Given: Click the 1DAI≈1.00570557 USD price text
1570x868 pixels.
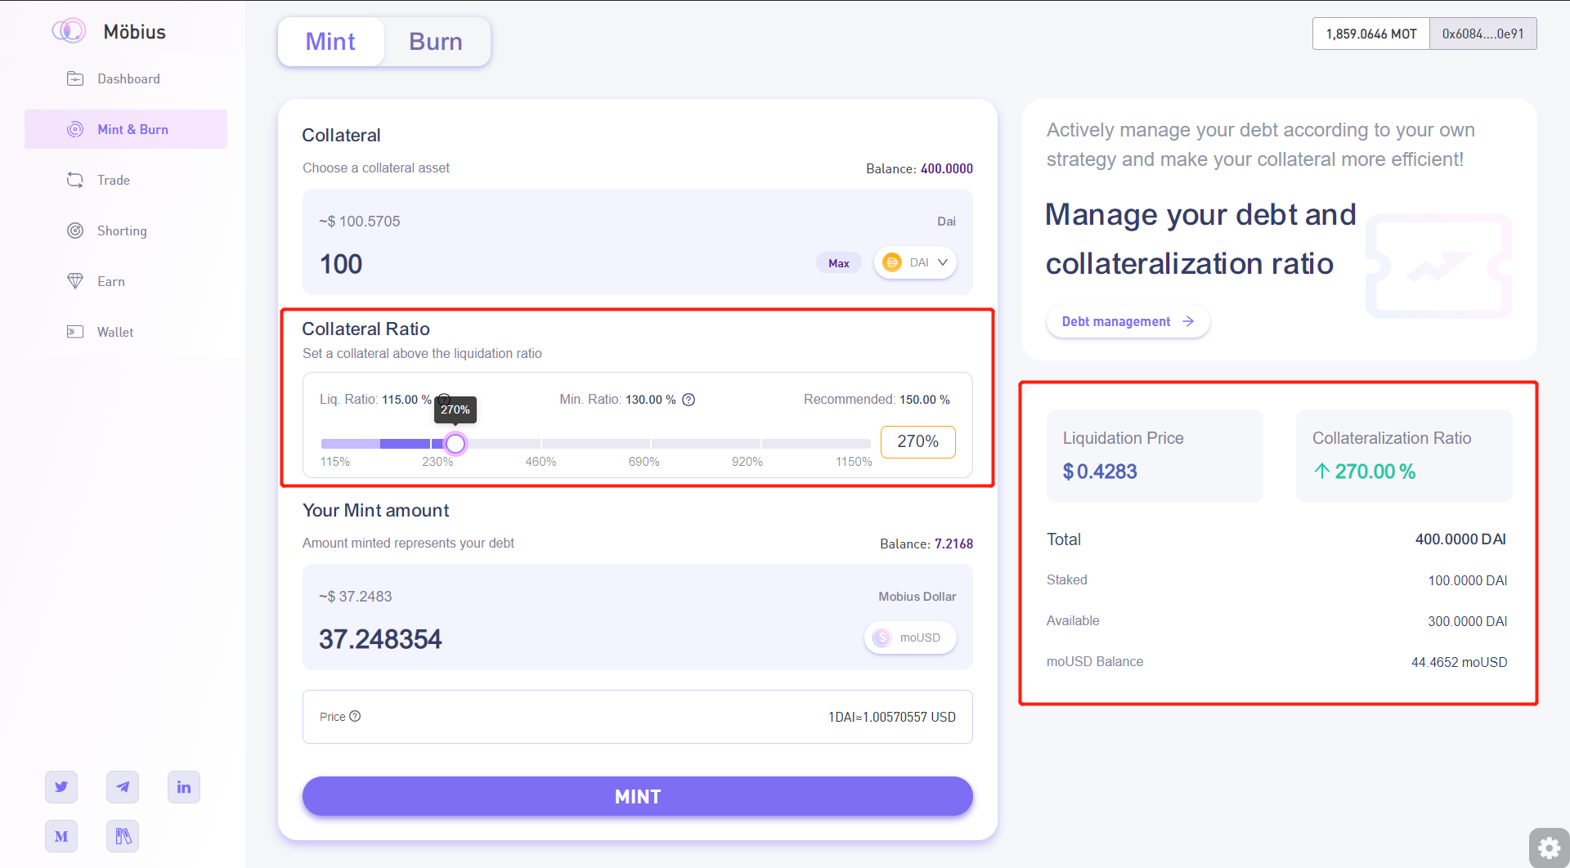Looking at the screenshot, I should point(892,717).
